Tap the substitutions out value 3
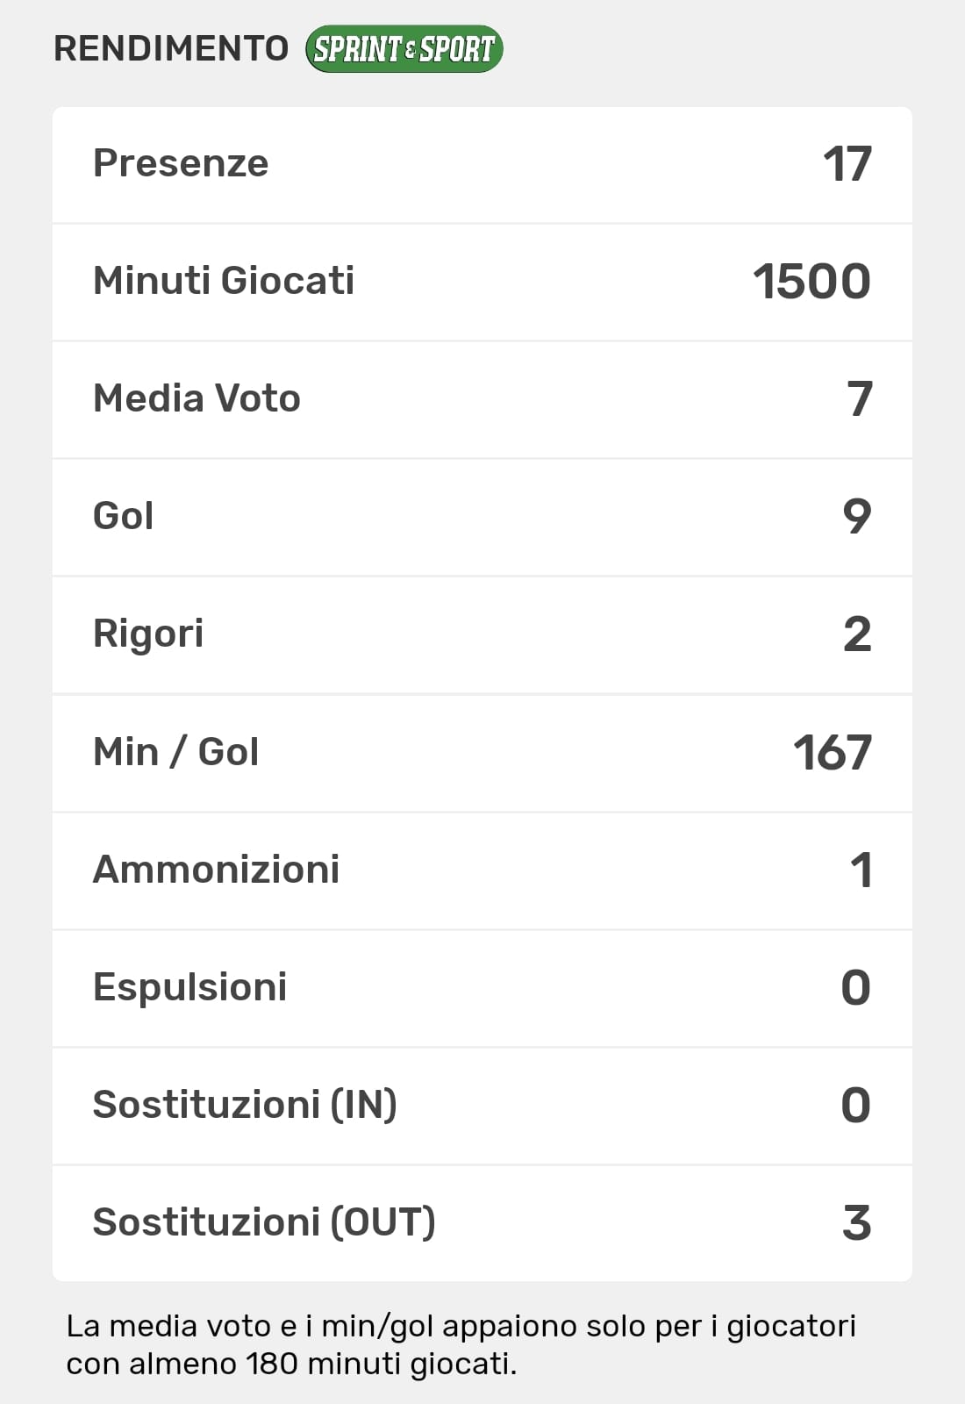The height and width of the screenshot is (1404, 965). [x=856, y=1222]
